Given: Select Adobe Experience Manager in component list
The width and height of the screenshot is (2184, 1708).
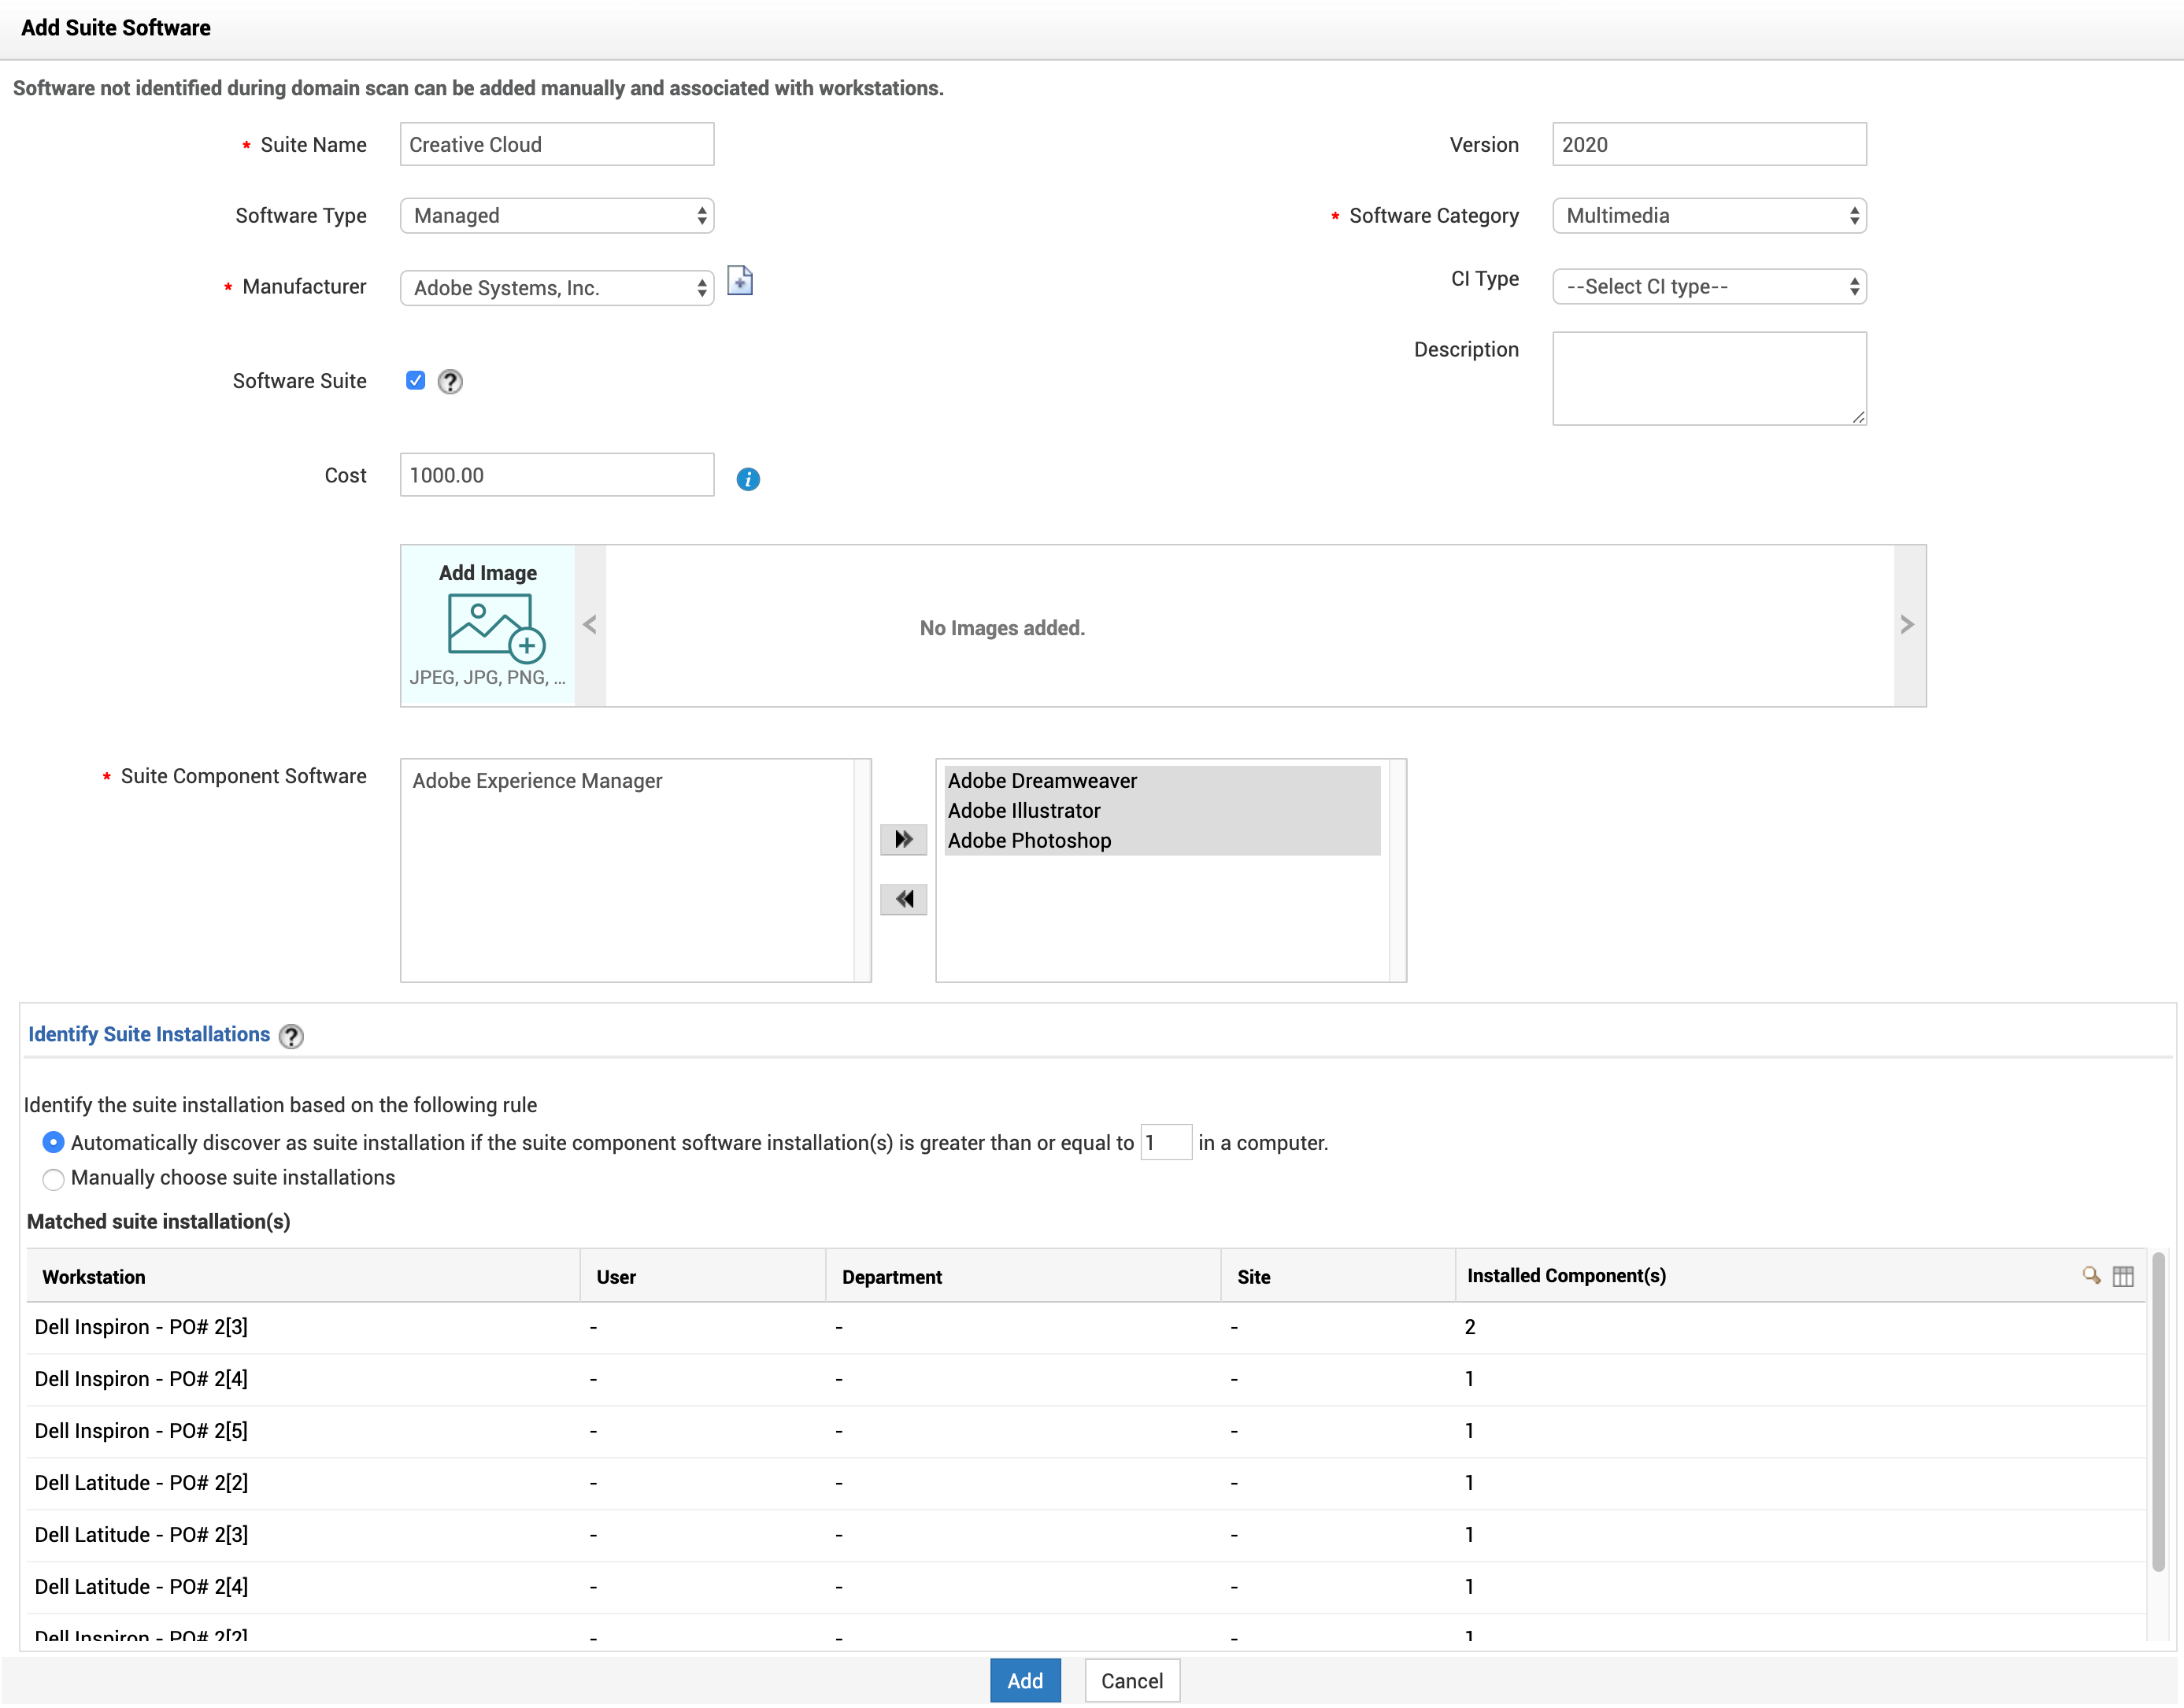Looking at the screenshot, I should click(x=537, y=781).
